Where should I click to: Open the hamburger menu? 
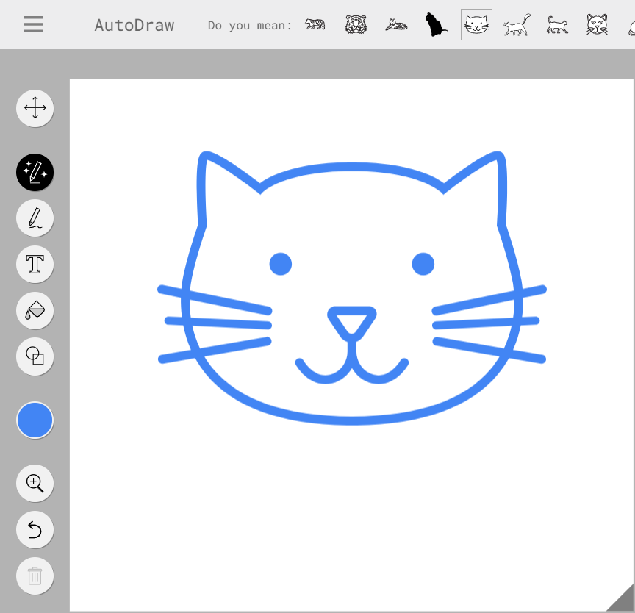pyautogui.click(x=34, y=24)
